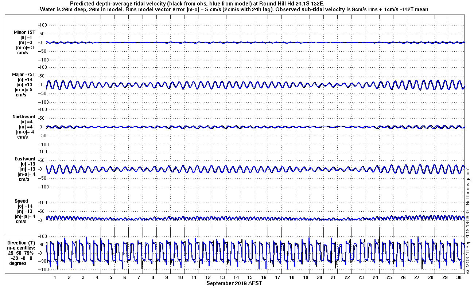Select the 'Northward' panel label

point(24,117)
